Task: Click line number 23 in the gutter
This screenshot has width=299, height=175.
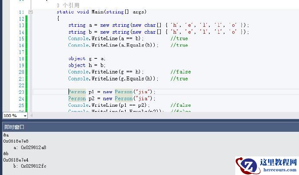Action: click(x=22, y=92)
